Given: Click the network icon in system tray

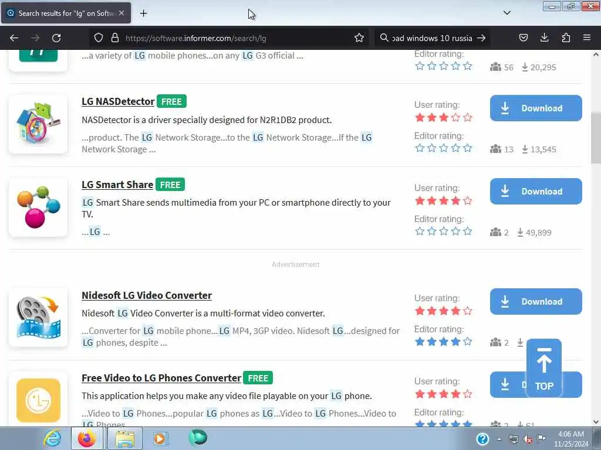Looking at the screenshot, I should coord(514,439).
